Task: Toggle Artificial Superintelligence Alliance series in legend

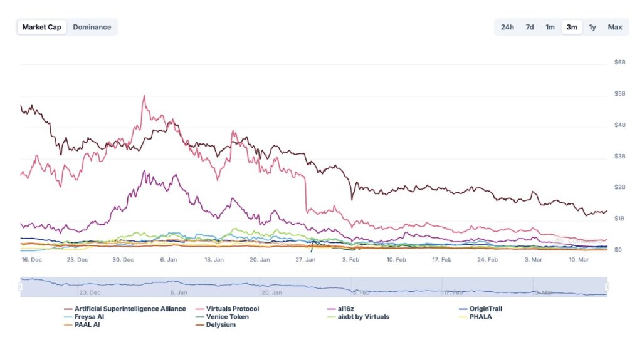Action: [x=125, y=309]
